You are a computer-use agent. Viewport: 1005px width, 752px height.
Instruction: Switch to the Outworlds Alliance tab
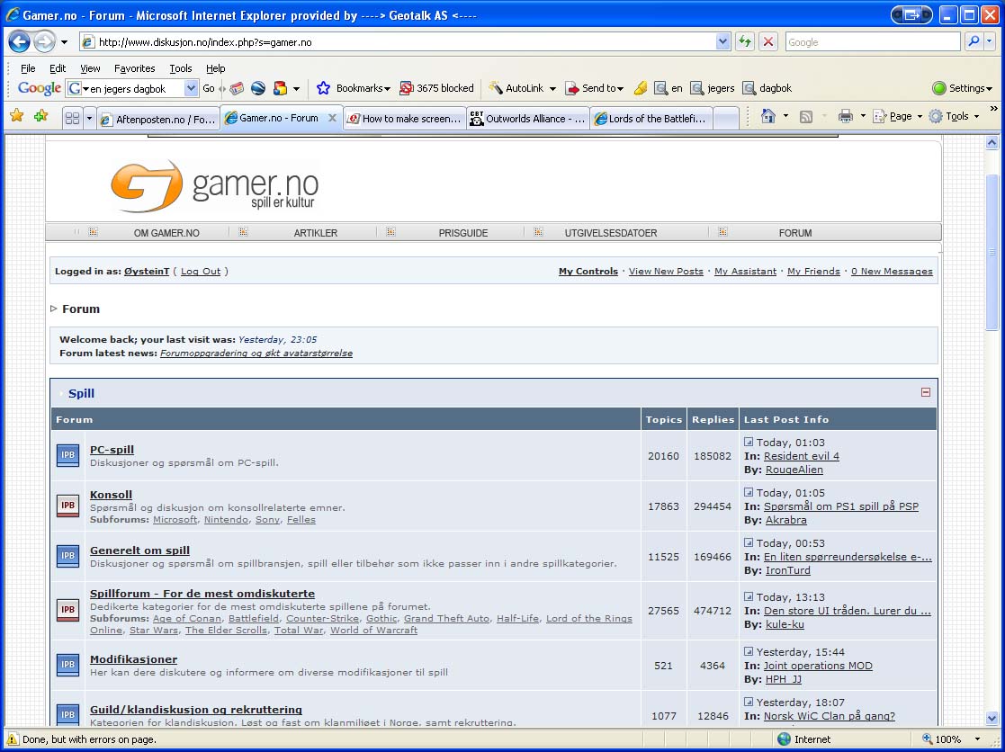click(528, 119)
